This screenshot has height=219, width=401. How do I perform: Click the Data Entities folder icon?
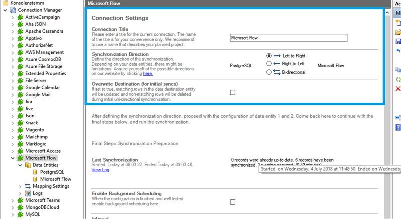click(28, 165)
